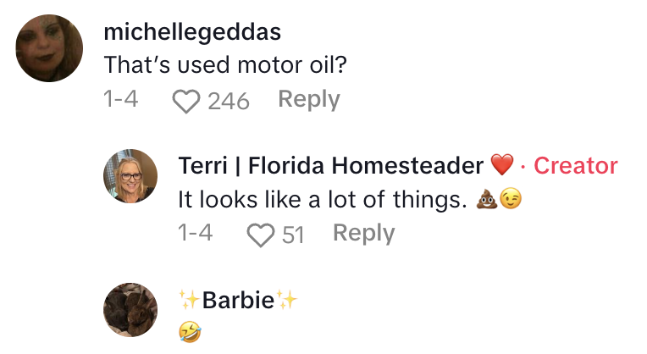Open michellegeddas's profile via username
The width and height of the screenshot is (647, 354).
pos(191,31)
